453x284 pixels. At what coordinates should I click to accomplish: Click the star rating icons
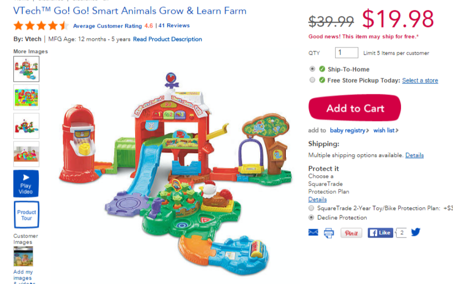[41, 25]
